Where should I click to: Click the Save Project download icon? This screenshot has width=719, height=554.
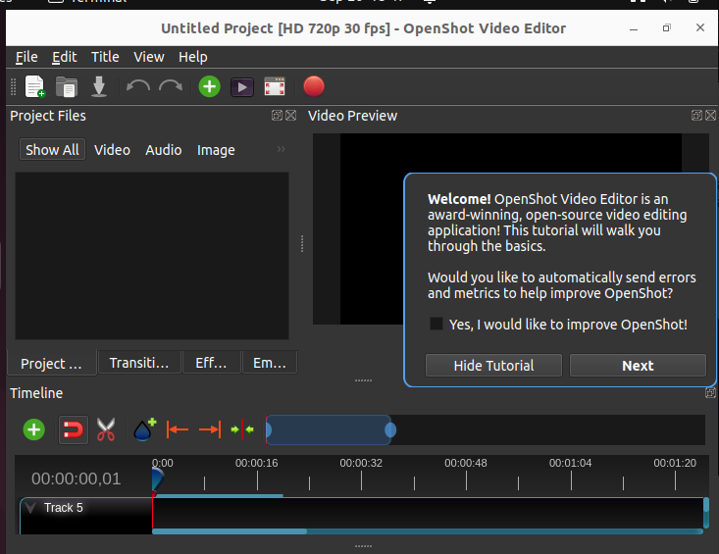(x=99, y=86)
